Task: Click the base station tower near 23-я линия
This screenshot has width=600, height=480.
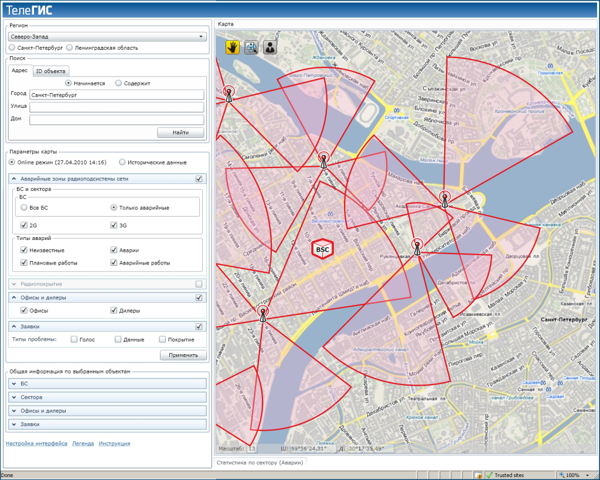Action: (263, 314)
